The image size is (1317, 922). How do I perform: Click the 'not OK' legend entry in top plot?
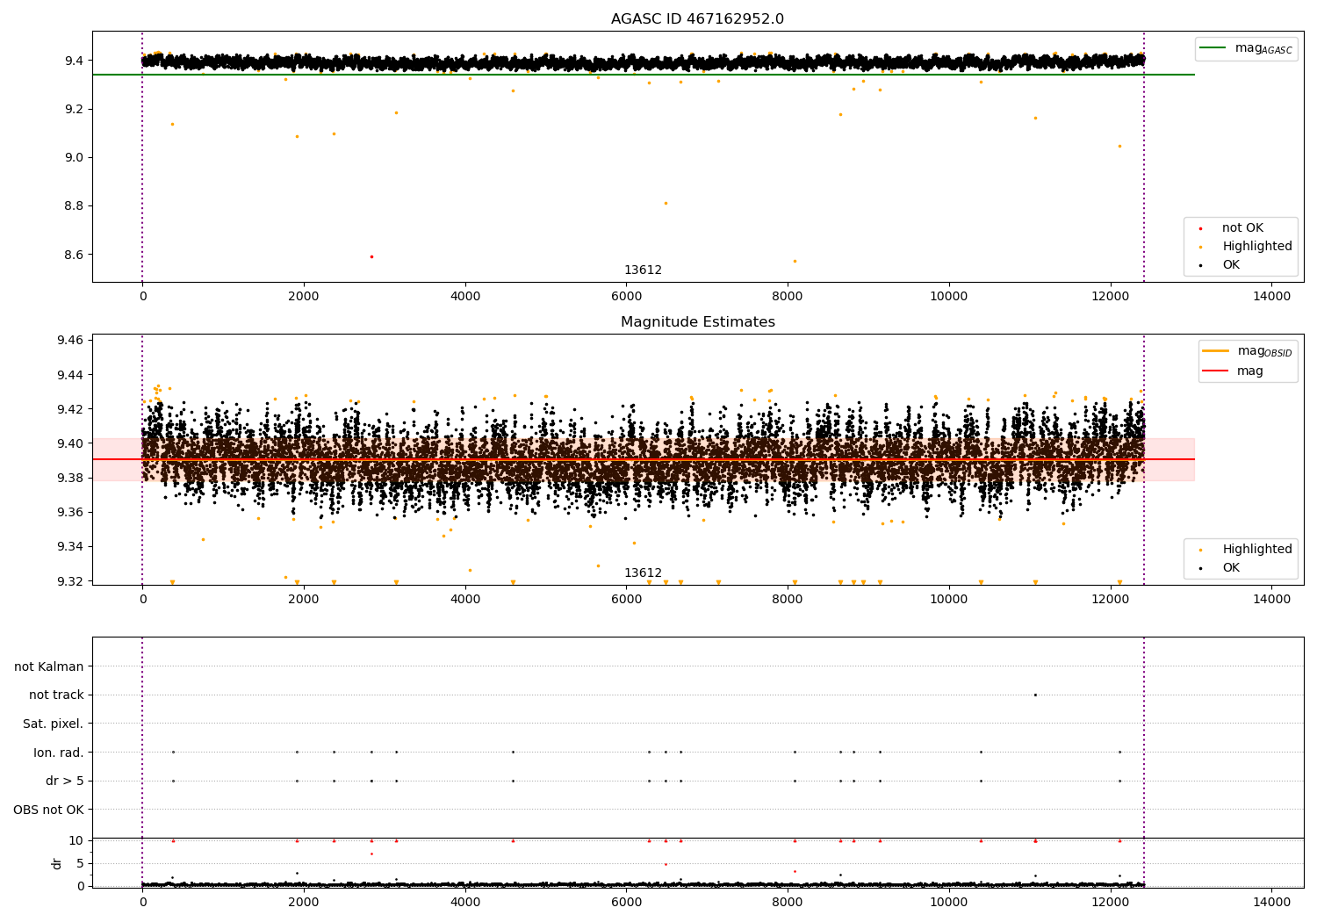pyautogui.click(x=1242, y=228)
